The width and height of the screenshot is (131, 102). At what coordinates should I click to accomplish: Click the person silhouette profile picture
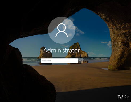[x=62, y=30]
